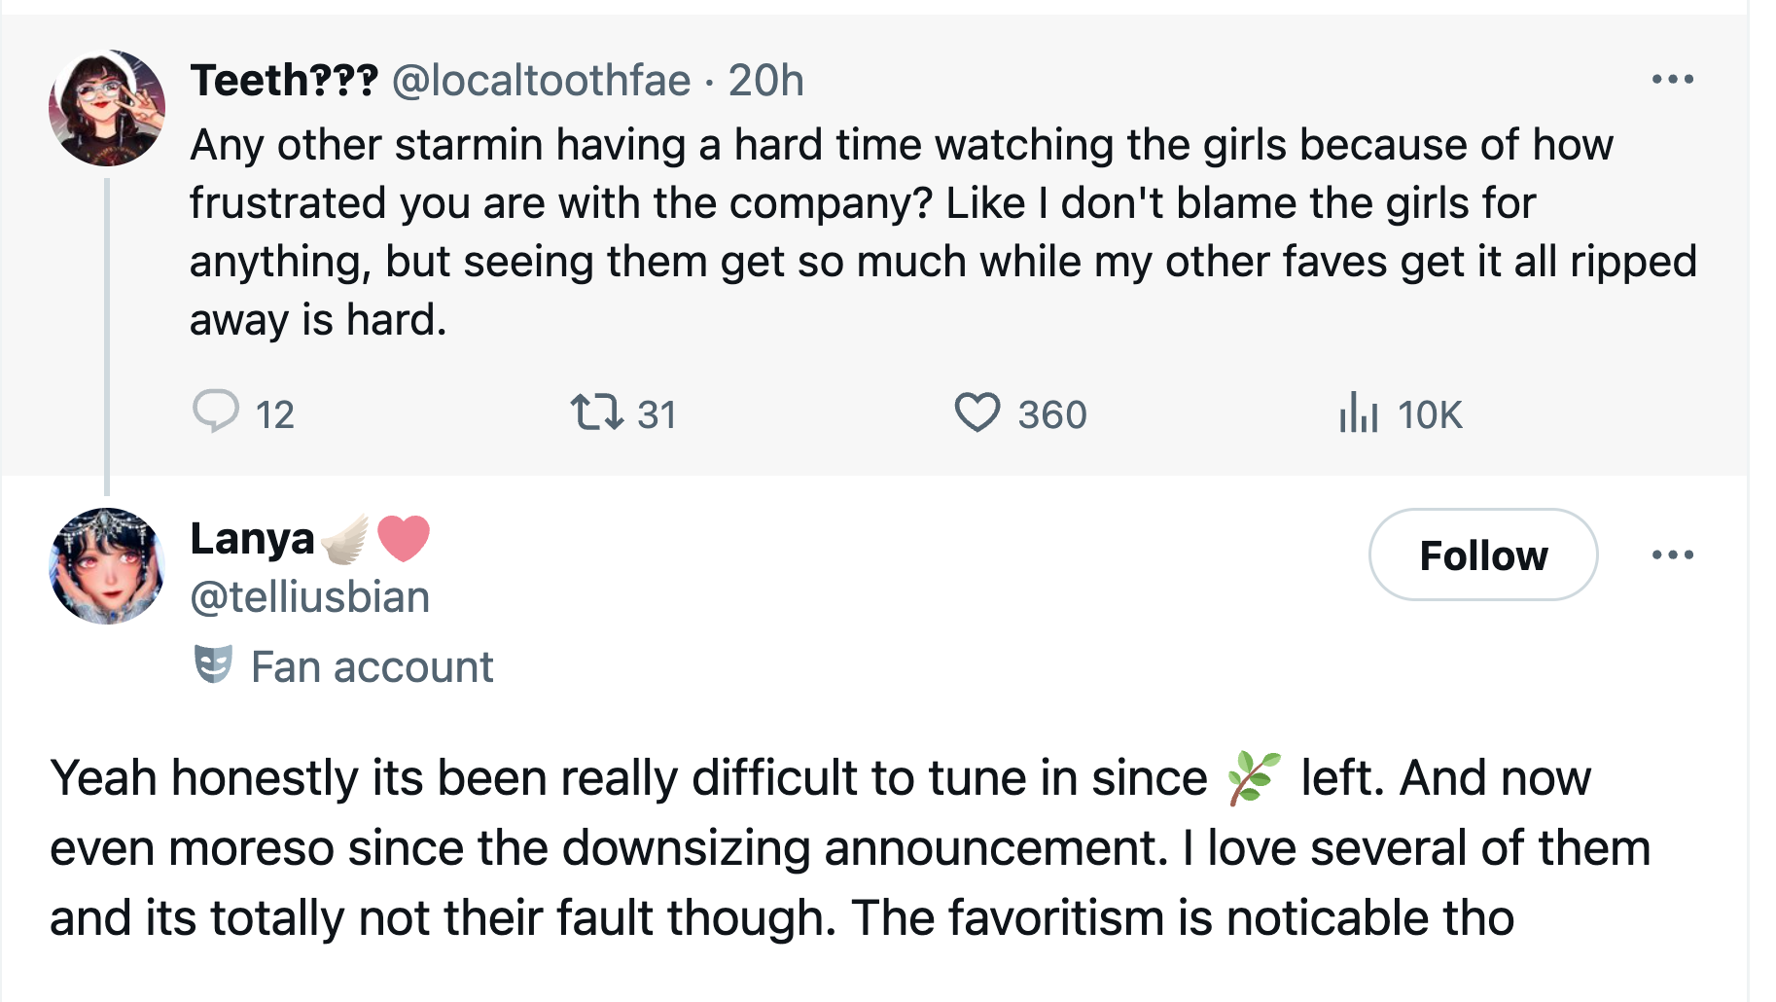The height and width of the screenshot is (1002, 1776).
Task: Open more options on Teeth??? tweet
Action: 1672,79
